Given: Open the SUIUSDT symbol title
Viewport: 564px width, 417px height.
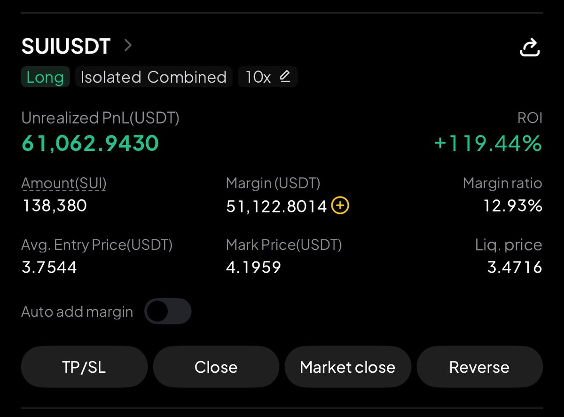Looking at the screenshot, I should click(66, 46).
